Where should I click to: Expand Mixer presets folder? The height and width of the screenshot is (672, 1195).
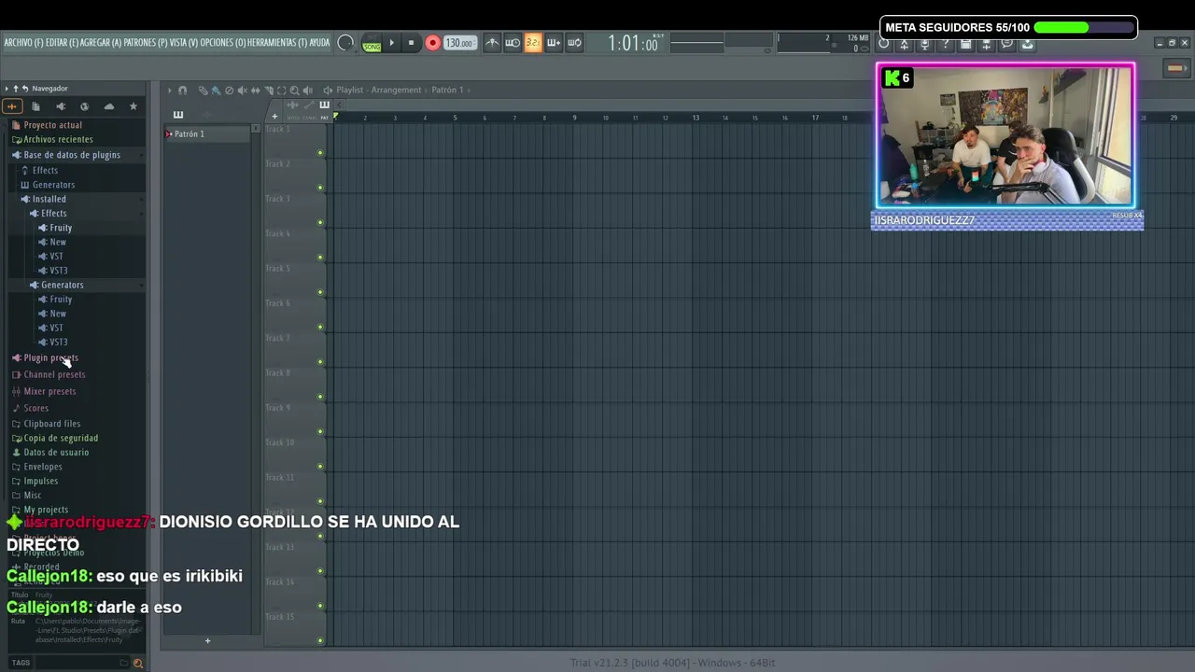(x=49, y=392)
